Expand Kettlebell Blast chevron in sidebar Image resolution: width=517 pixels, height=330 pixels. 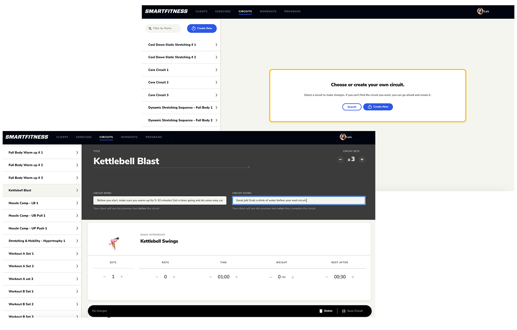tap(77, 190)
